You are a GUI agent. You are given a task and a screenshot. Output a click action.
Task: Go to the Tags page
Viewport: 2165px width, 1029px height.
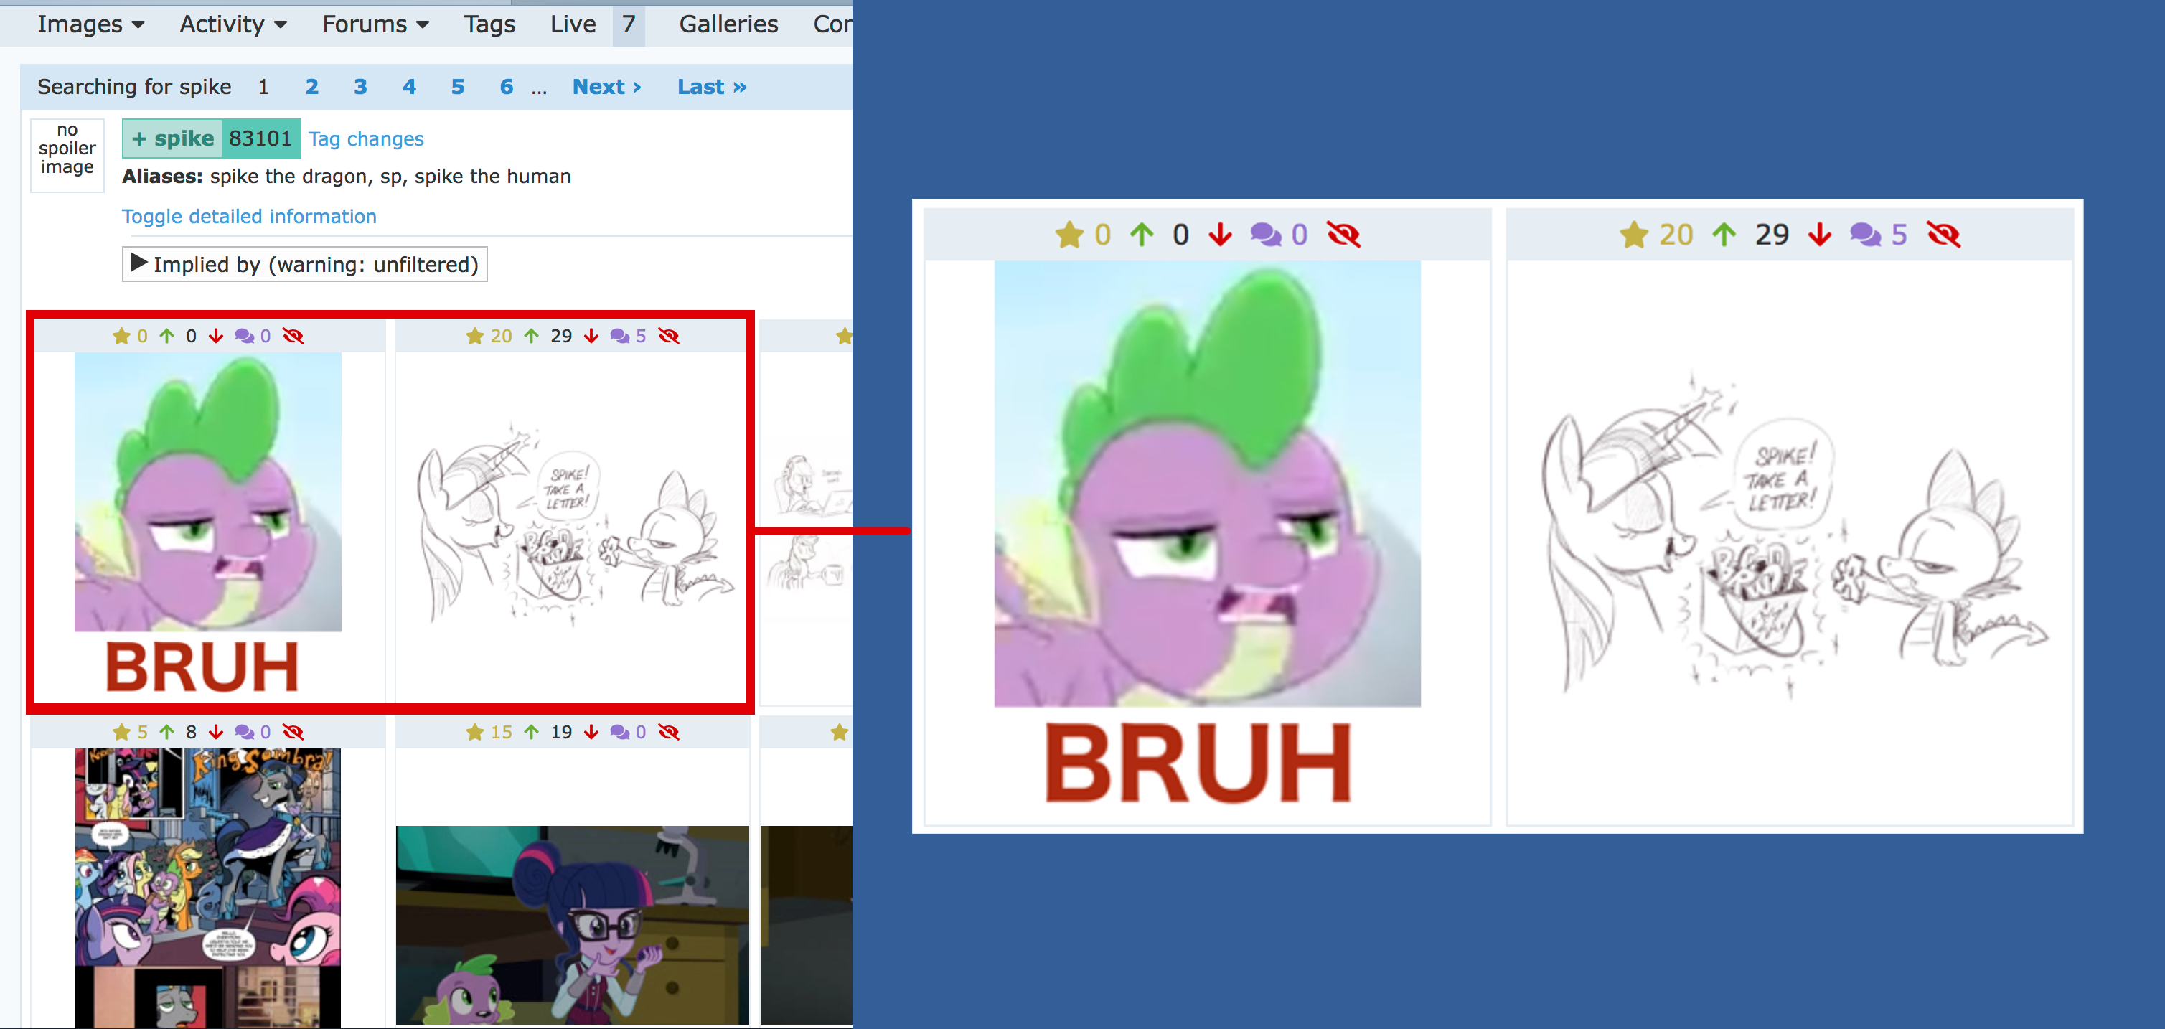[x=489, y=24]
